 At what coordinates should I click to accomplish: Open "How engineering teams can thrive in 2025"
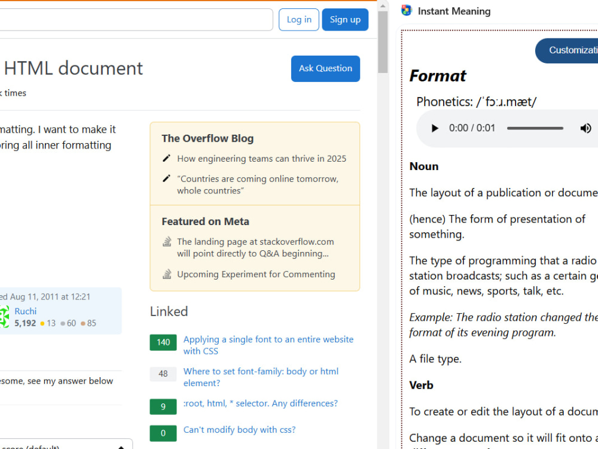click(x=262, y=159)
